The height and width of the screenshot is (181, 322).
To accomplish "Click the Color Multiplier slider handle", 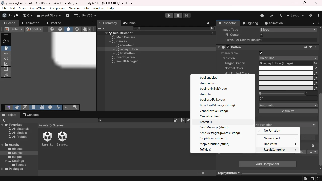I will [x=260, y=93].
